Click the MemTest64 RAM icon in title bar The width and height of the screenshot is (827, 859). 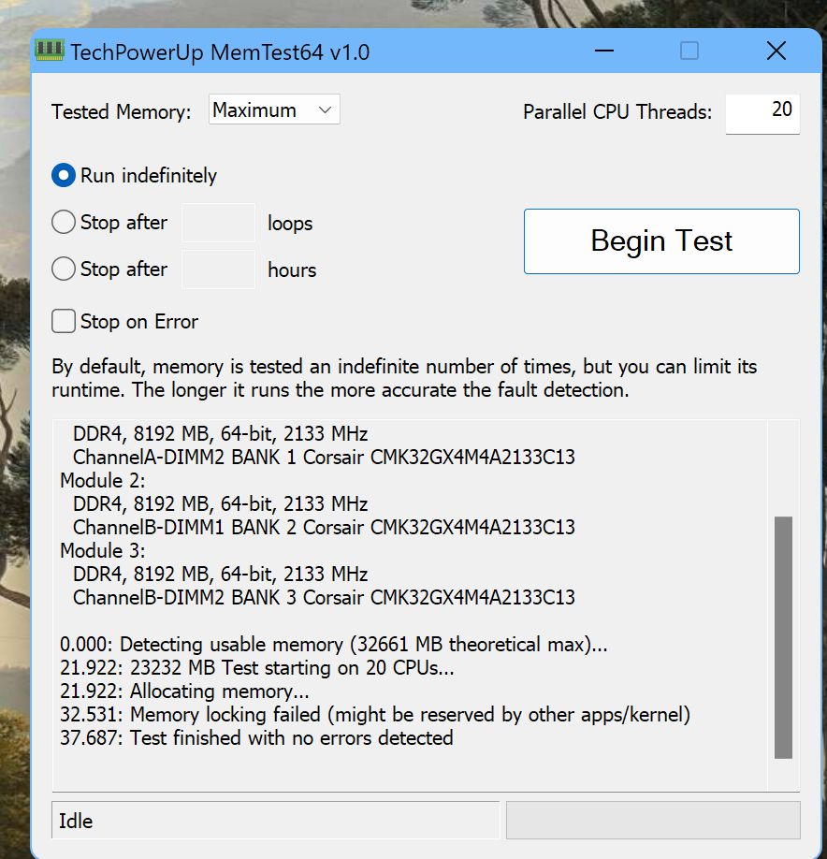(x=50, y=51)
